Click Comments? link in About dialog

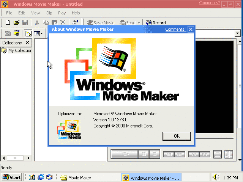pos(175,29)
